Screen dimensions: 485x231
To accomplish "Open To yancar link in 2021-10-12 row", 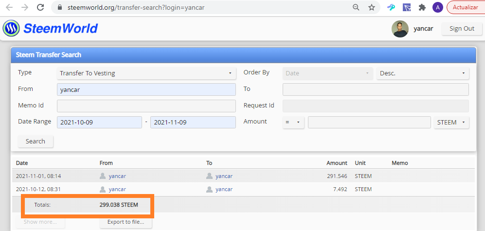I will (x=224, y=189).
